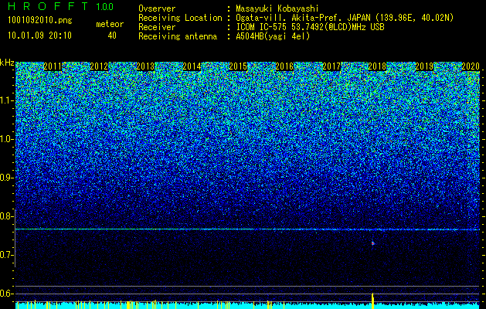Select the observer name Masayuki Kobayashi
Image resolution: width=486 pixels, height=309 pixels.
277,8
